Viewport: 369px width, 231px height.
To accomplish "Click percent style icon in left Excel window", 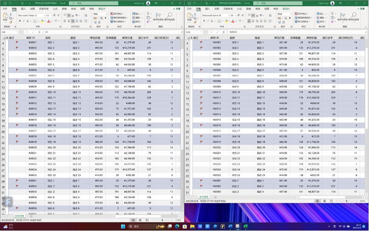I will click(102, 18).
